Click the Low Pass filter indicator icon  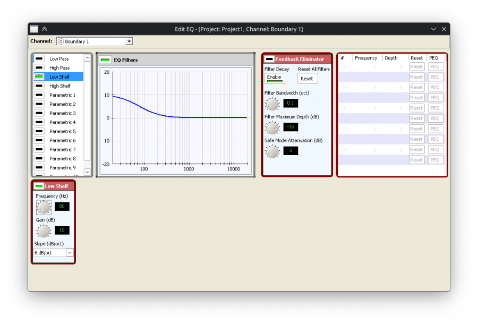coord(39,59)
